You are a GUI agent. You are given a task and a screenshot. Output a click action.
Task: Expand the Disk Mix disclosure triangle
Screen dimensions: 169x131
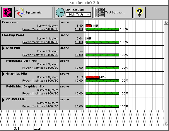coord(3,48)
